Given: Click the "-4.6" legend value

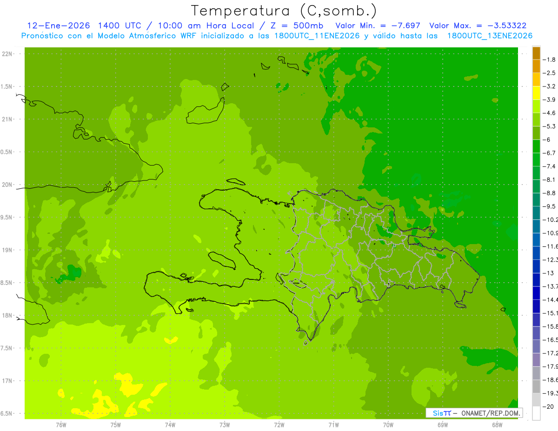Looking at the screenshot, I should point(550,113).
